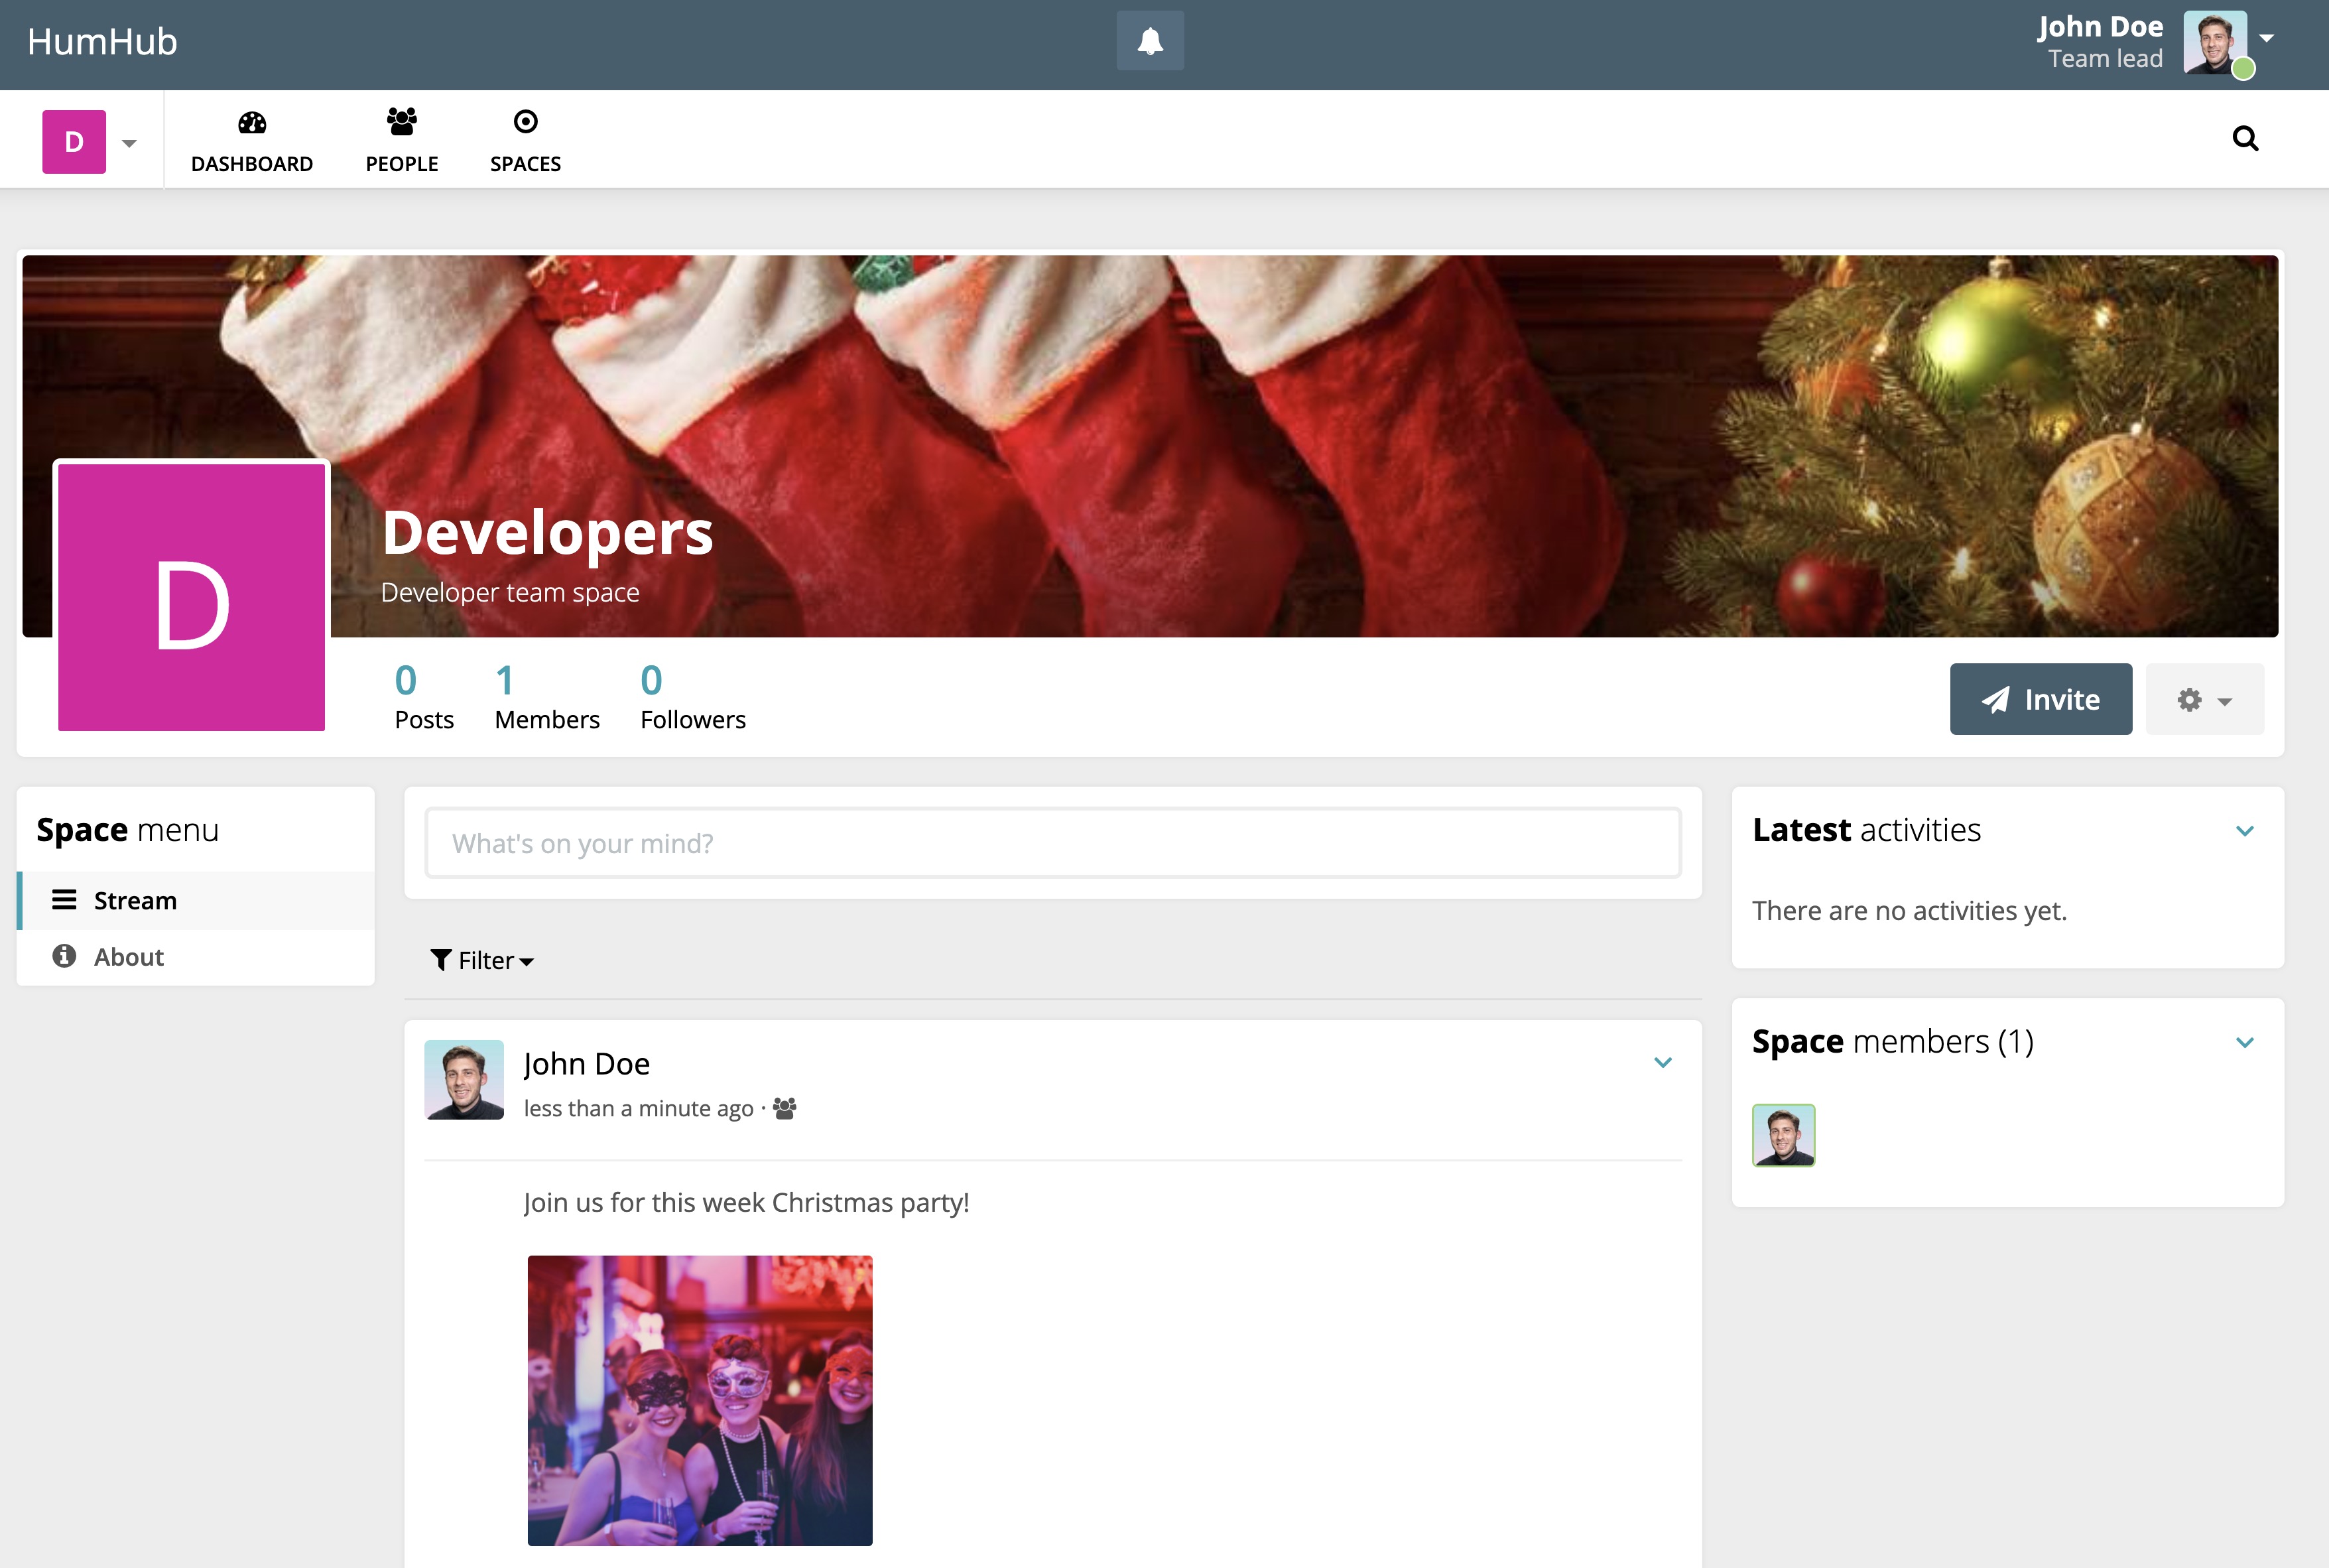Open the notifications bell icon
Viewport: 2329px width, 1568px height.
[x=1149, y=41]
